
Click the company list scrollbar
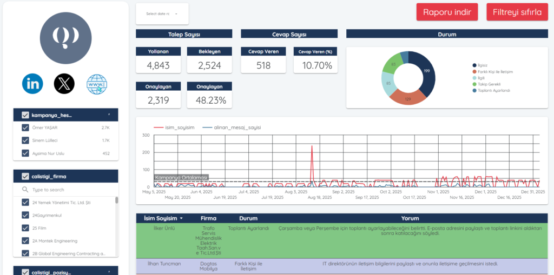(x=117, y=200)
